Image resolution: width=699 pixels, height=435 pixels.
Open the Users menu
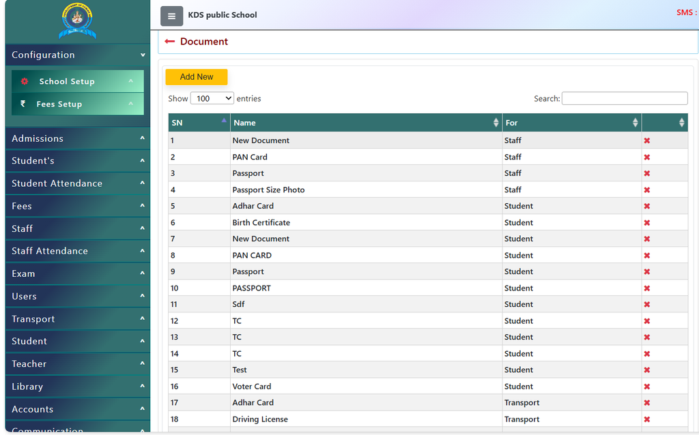click(x=78, y=296)
